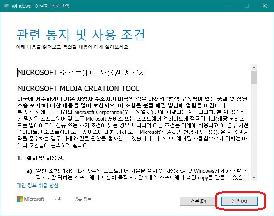Open the 지원 support link

tap(58, 199)
